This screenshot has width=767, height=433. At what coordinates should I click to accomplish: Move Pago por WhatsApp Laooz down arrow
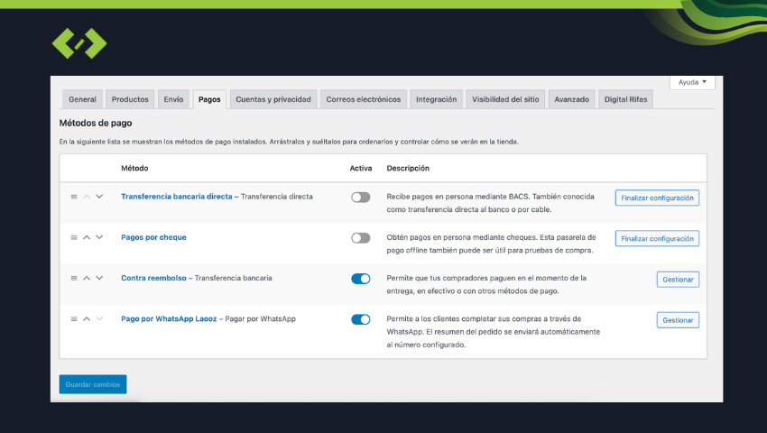(x=99, y=319)
